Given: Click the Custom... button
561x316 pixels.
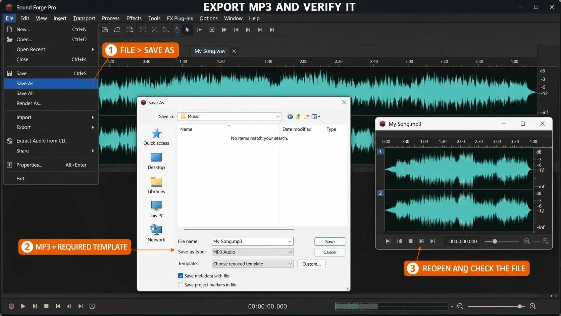Looking at the screenshot, I should 311,264.
